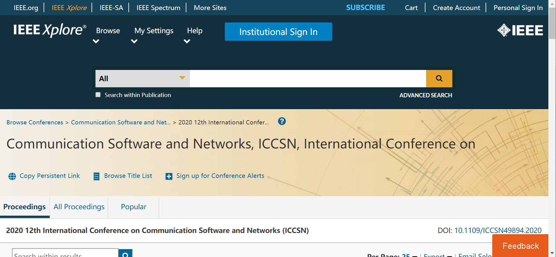The height and width of the screenshot is (257, 556).
Task: Click the Conference Alerts plus icon
Action: click(169, 176)
